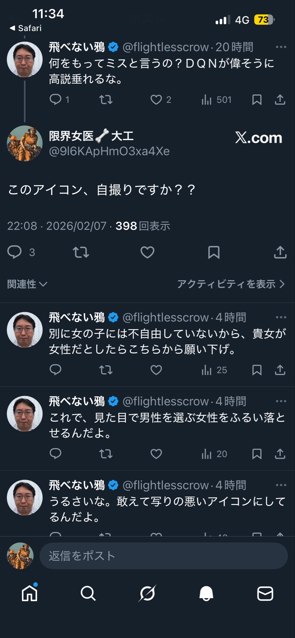Like the main post with heart icon
The image size is (295, 638).
147,252
